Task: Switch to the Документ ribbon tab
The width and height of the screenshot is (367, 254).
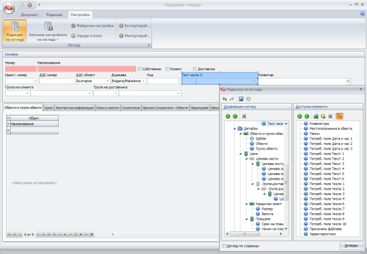Action: 29,15
